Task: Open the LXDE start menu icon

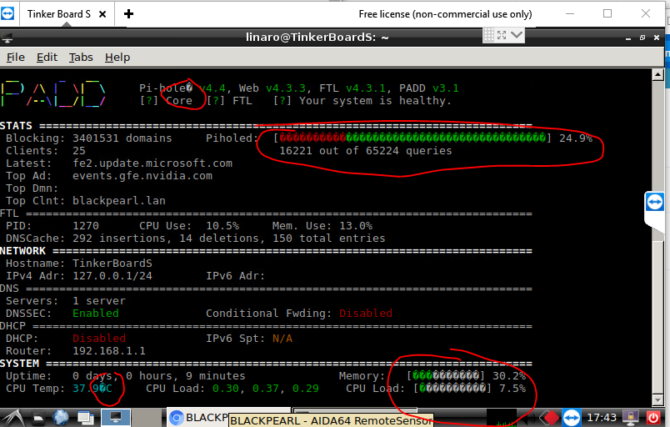Action: [13, 418]
